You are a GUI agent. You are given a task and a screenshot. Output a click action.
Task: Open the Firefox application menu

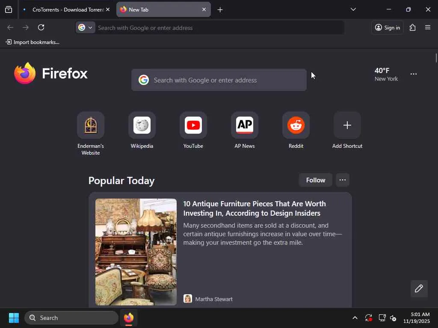click(x=428, y=27)
